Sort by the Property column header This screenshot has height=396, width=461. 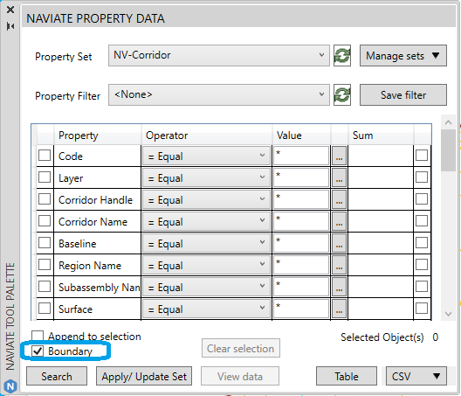pos(98,135)
